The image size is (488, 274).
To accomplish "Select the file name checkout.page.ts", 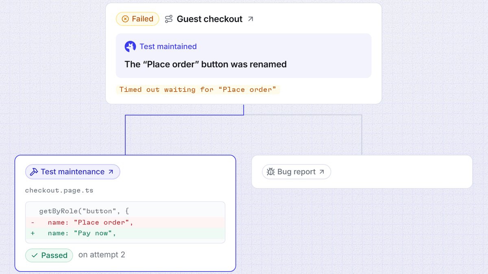I will (x=59, y=190).
